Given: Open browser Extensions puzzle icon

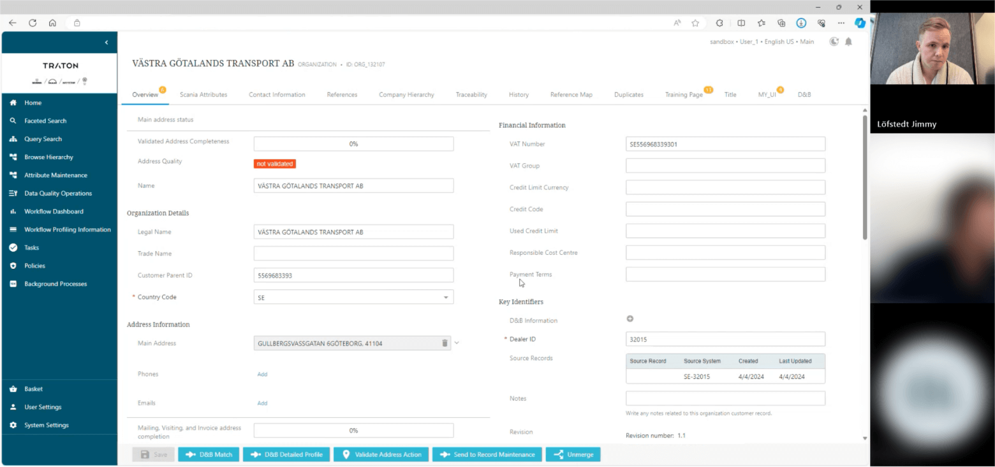Looking at the screenshot, I should click(719, 23).
